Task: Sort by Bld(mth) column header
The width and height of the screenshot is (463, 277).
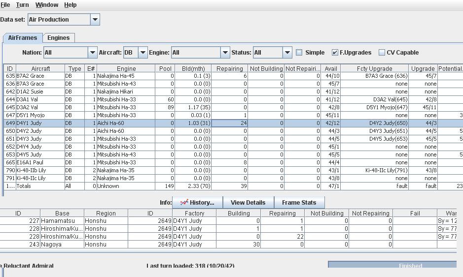Action: pyautogui.click(x=193, y=68)
